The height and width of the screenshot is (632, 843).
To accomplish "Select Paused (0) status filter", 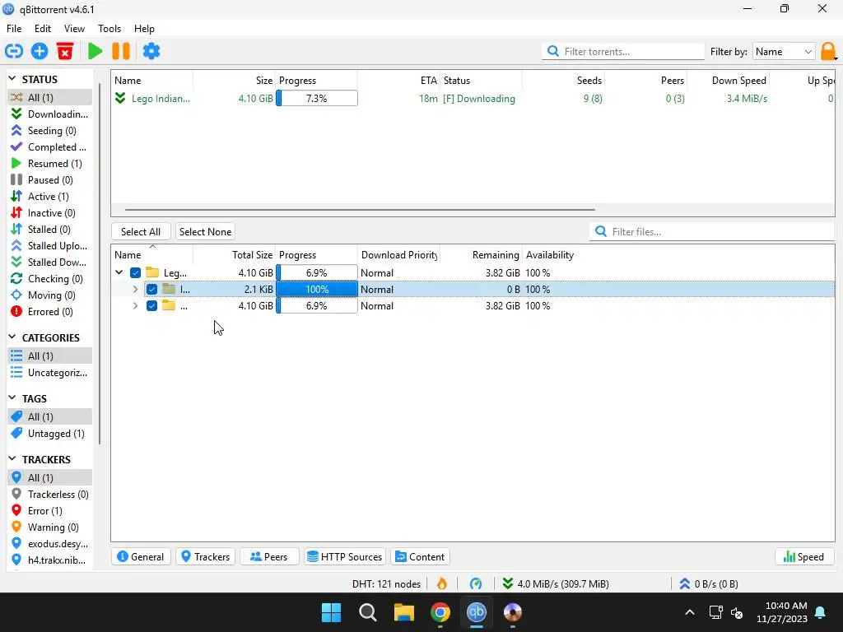I will [x=50, y=180].
